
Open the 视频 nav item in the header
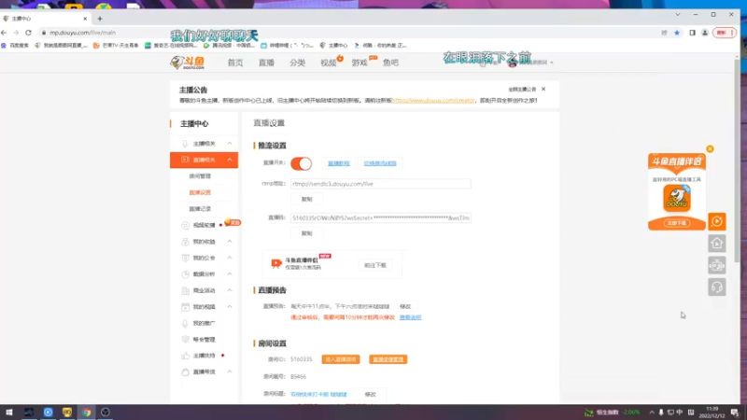(x=329, y=63)
